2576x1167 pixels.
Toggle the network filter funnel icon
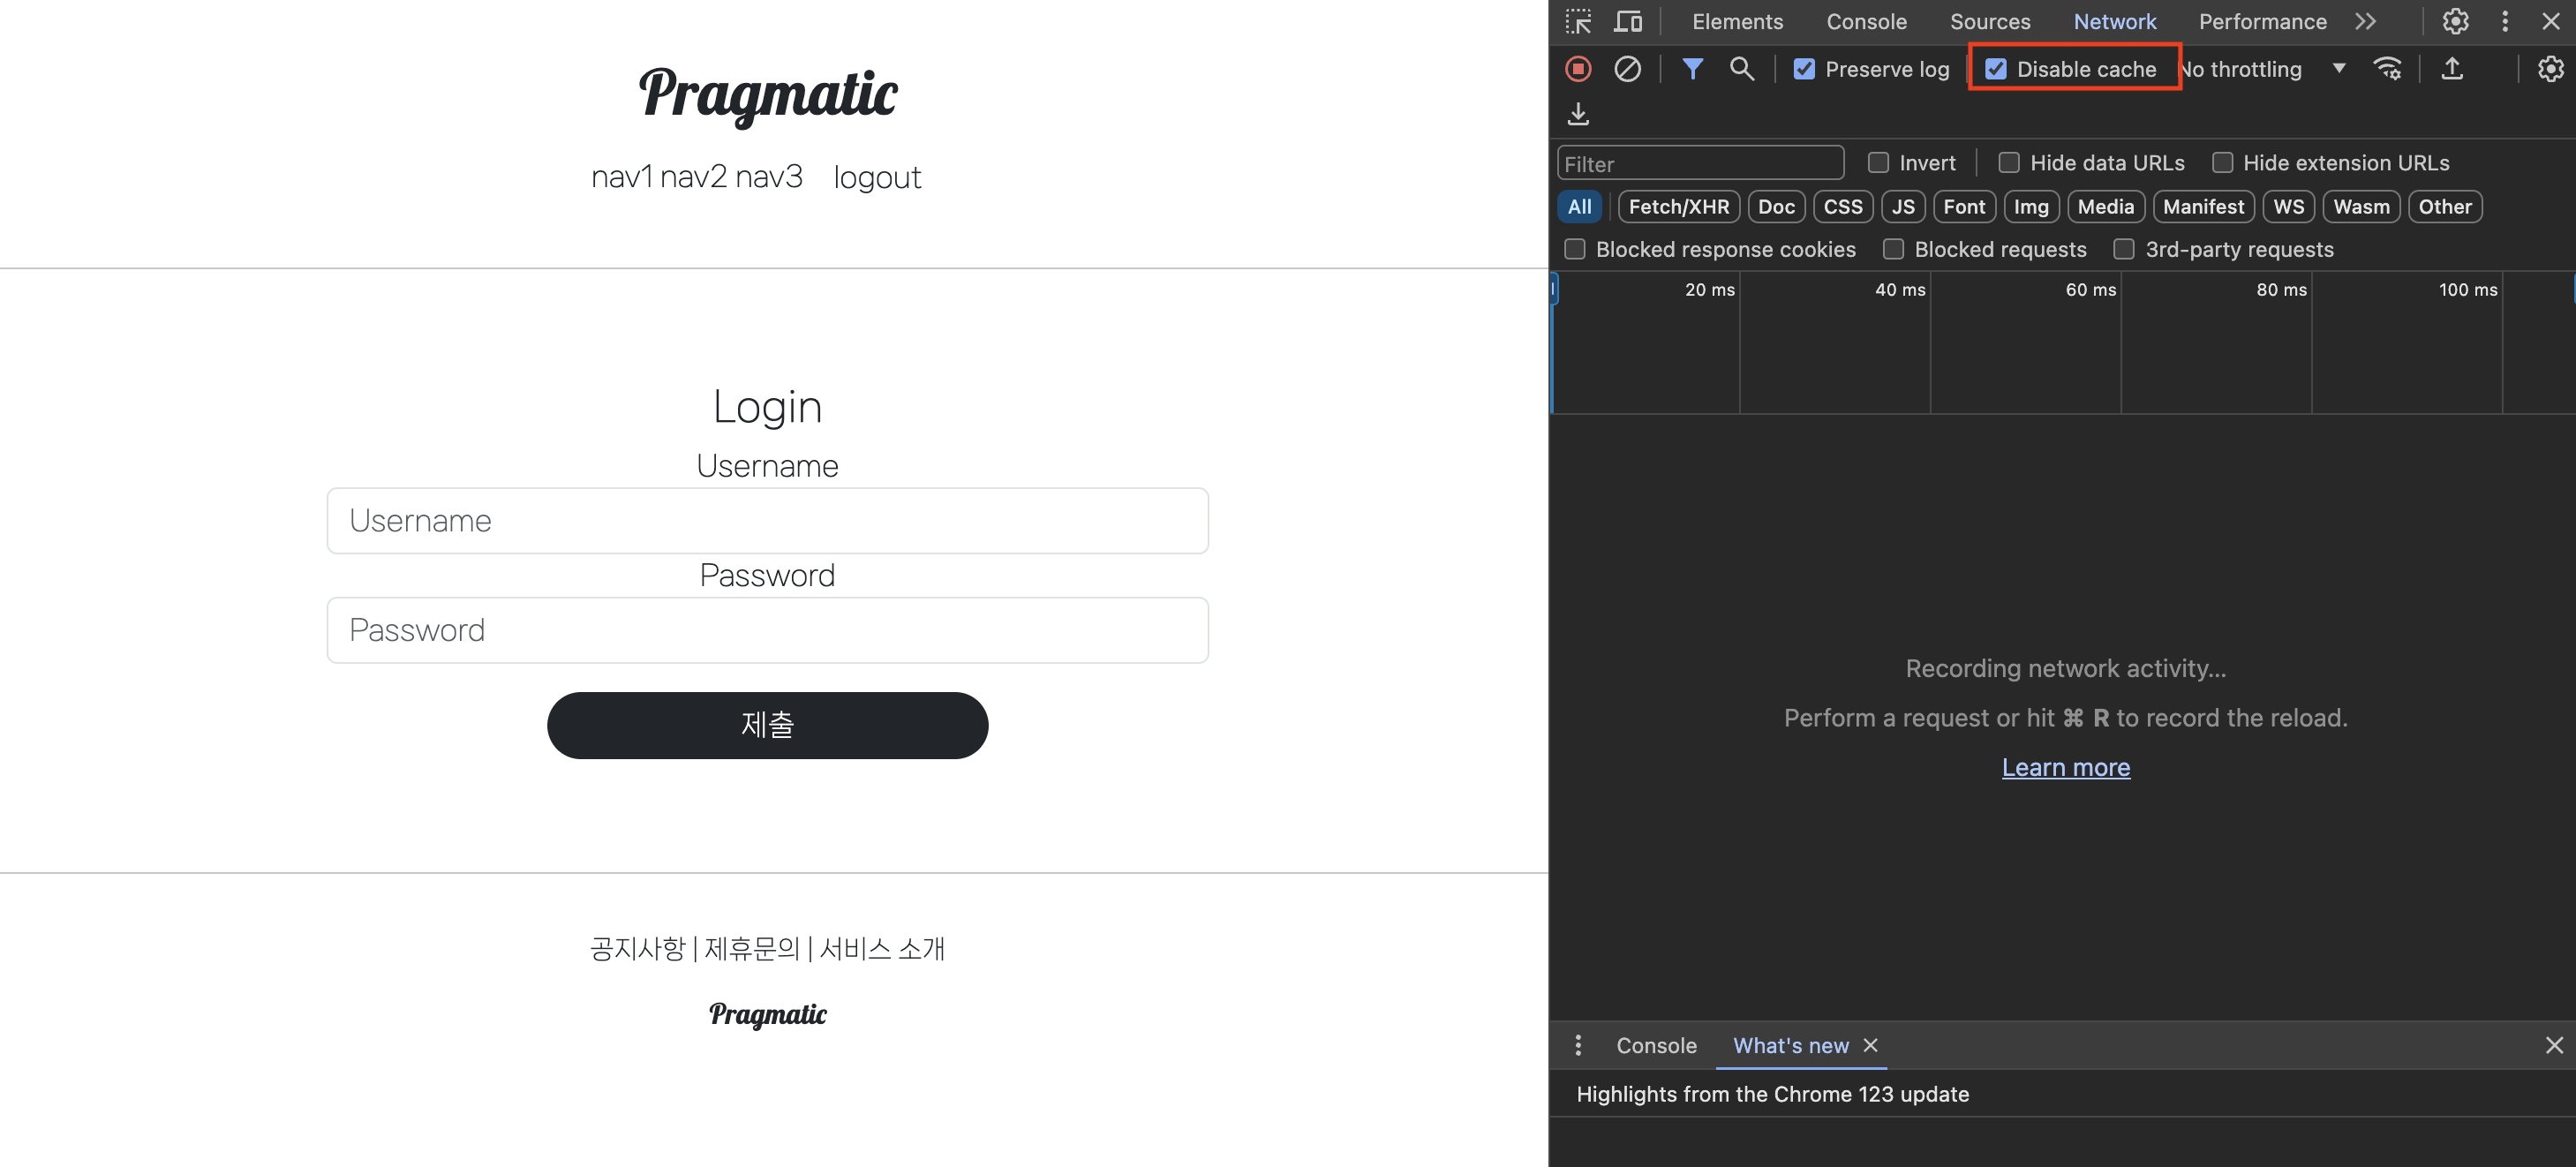[x=1692, y=69]
